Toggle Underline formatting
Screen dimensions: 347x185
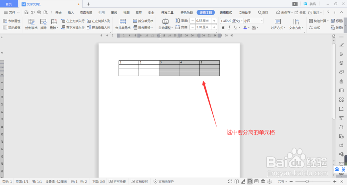pos(236,27)
